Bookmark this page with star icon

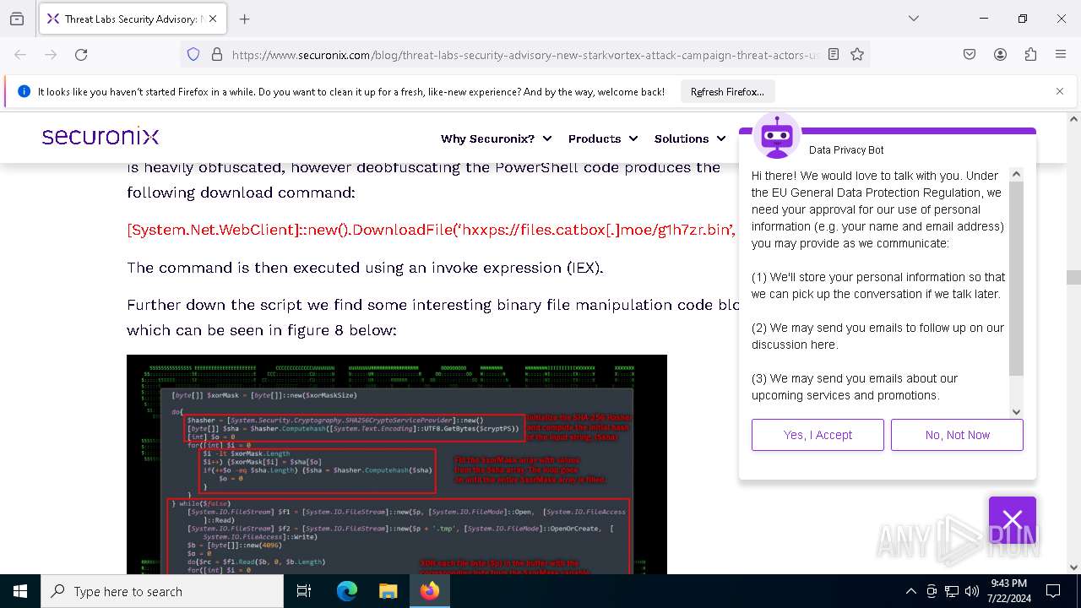[857, 54]
